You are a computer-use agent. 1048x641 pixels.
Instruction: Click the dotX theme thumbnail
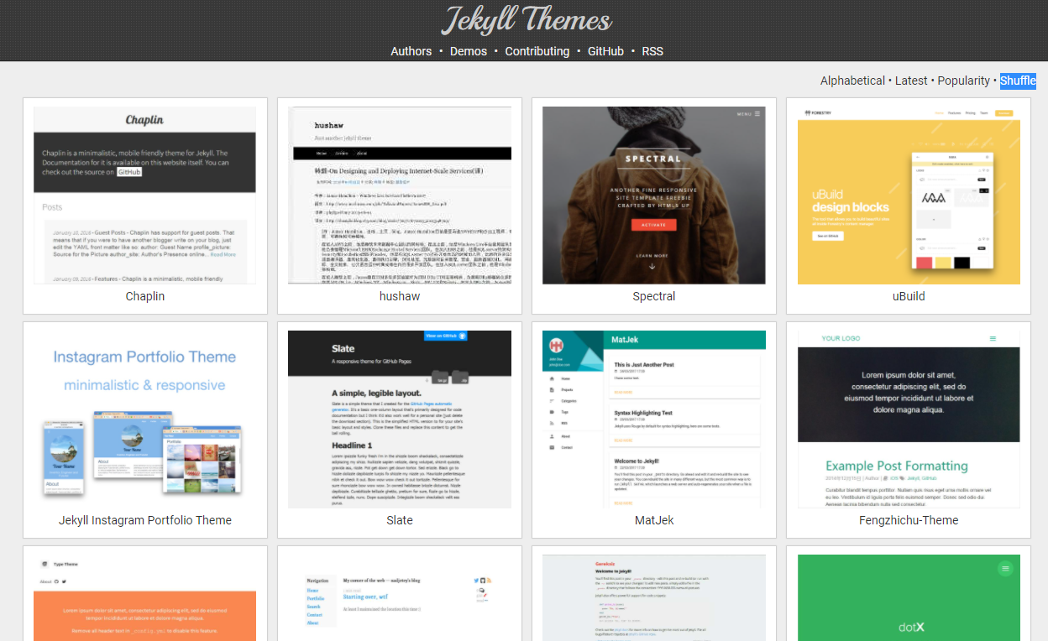(x=908, y=597)
